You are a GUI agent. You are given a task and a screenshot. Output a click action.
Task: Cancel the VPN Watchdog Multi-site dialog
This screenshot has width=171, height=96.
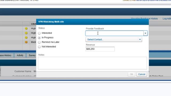coord(142,74)
